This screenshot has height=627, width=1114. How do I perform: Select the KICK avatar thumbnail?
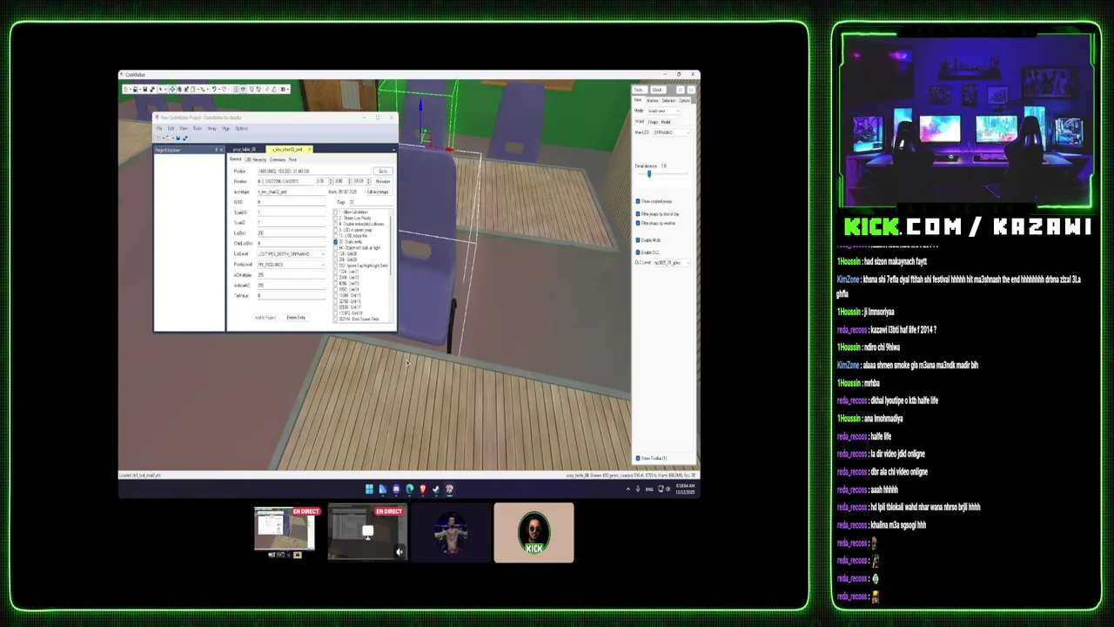(x=534, y=533)
